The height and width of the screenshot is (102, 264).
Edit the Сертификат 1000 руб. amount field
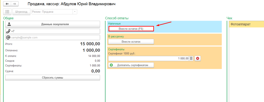[x=149, y=58]
